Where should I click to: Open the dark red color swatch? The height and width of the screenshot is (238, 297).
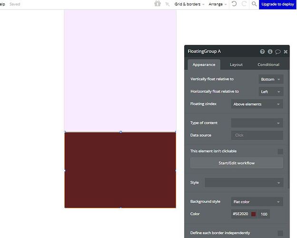(253, 214)
